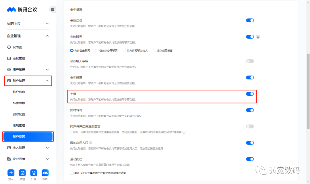
Task: Open the 录制管理 page
Action: 19,125
